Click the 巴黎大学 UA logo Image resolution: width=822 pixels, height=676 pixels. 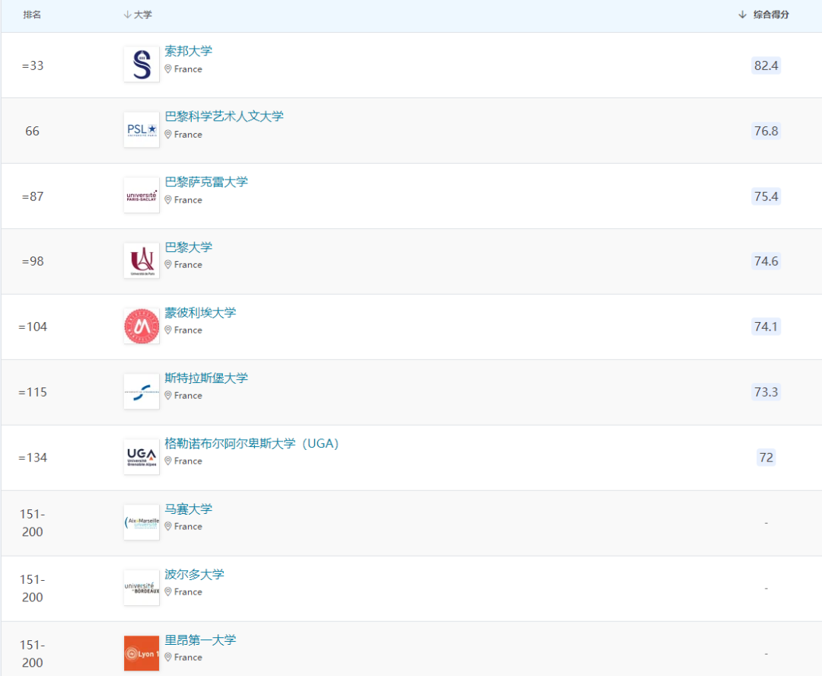coord(141,260)
